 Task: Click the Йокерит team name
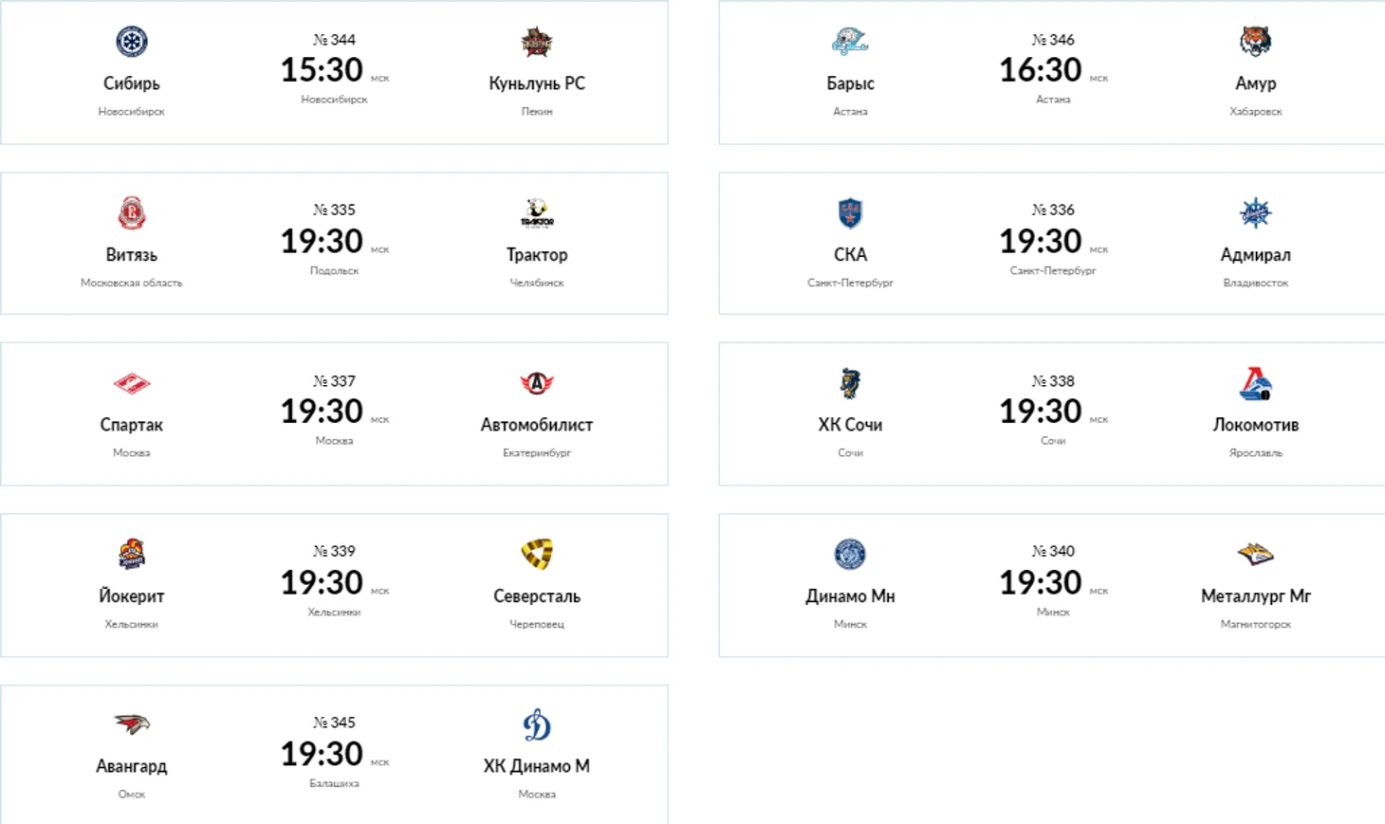point(132,596)
